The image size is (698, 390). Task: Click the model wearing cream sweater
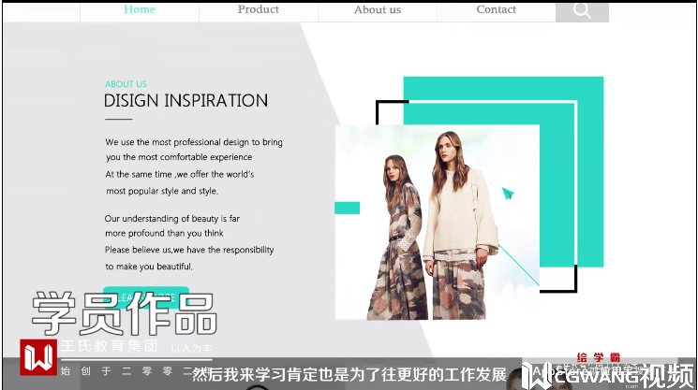(x=460, y=225)
